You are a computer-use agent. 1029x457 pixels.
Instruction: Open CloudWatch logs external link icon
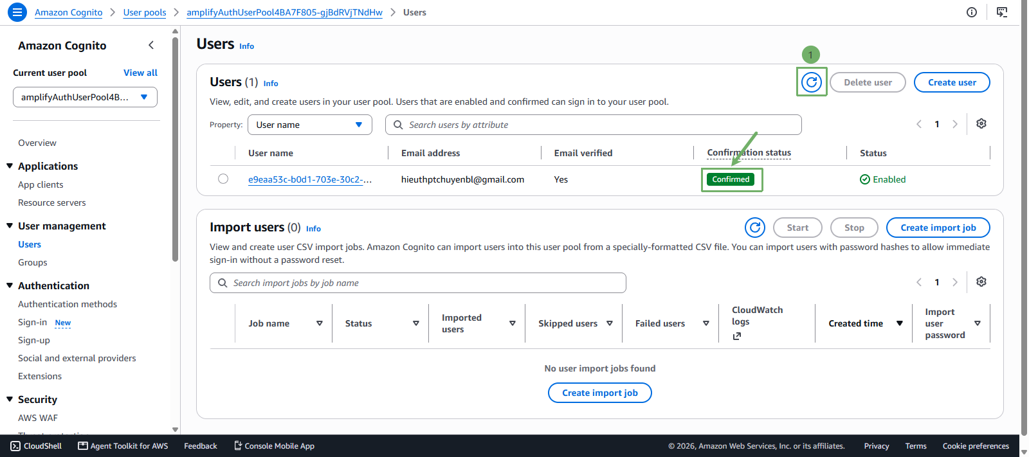tap(737, 336)
